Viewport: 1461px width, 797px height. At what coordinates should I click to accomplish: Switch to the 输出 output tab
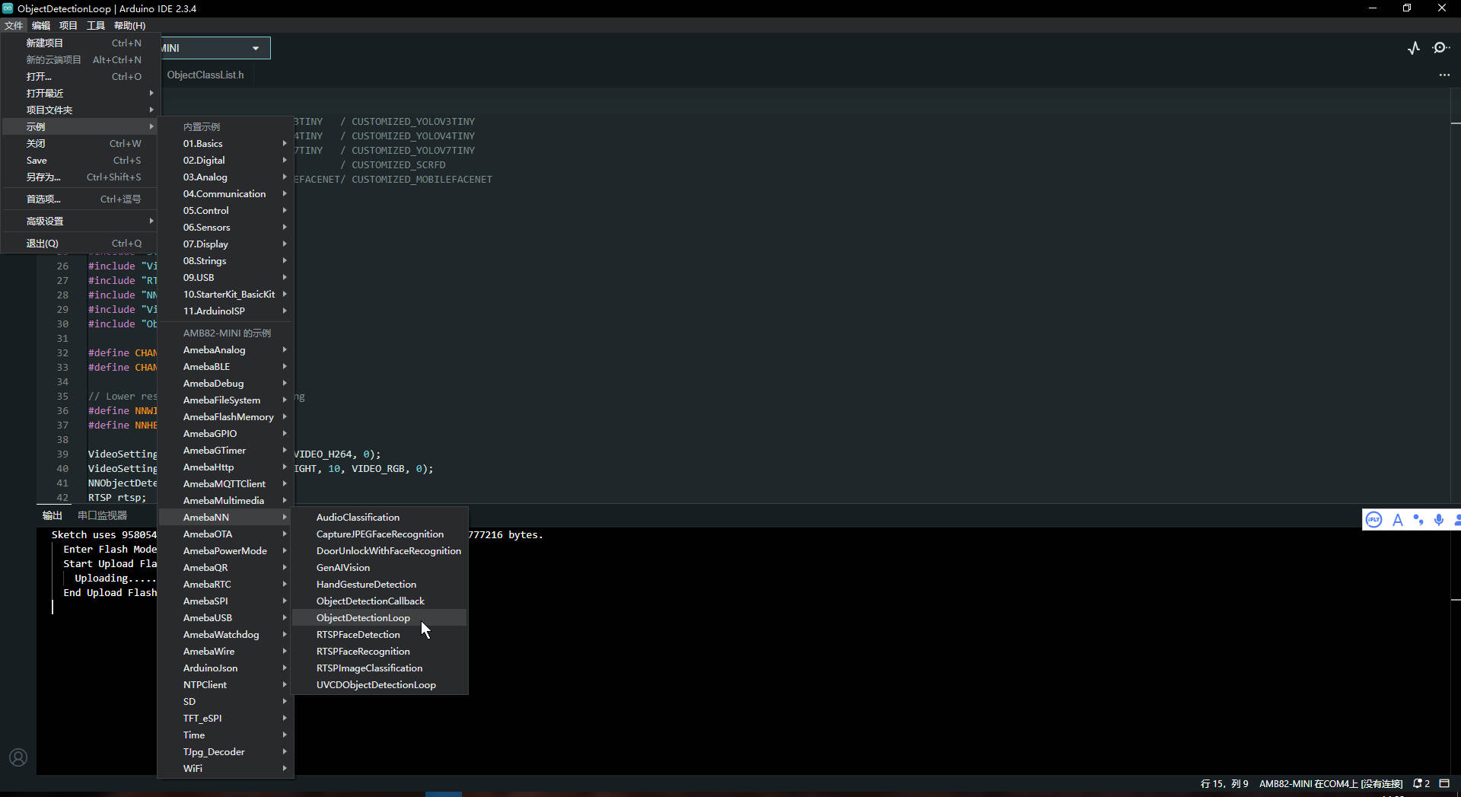pyautogui.click(x=52, y=515)
